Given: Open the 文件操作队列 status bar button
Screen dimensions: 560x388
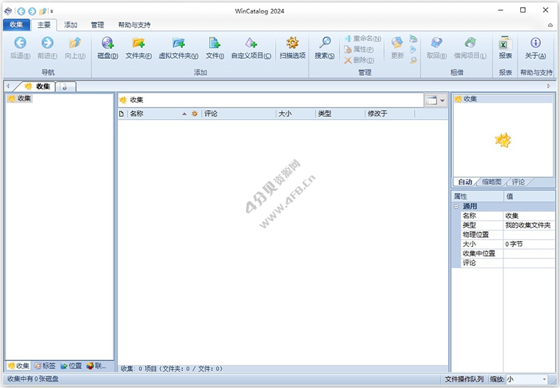Looking at the screenshot, I should pos(464,379).
